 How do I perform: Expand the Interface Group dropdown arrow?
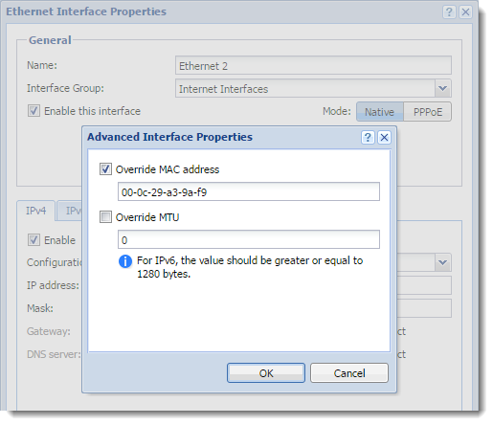click(x=442, y=88)
